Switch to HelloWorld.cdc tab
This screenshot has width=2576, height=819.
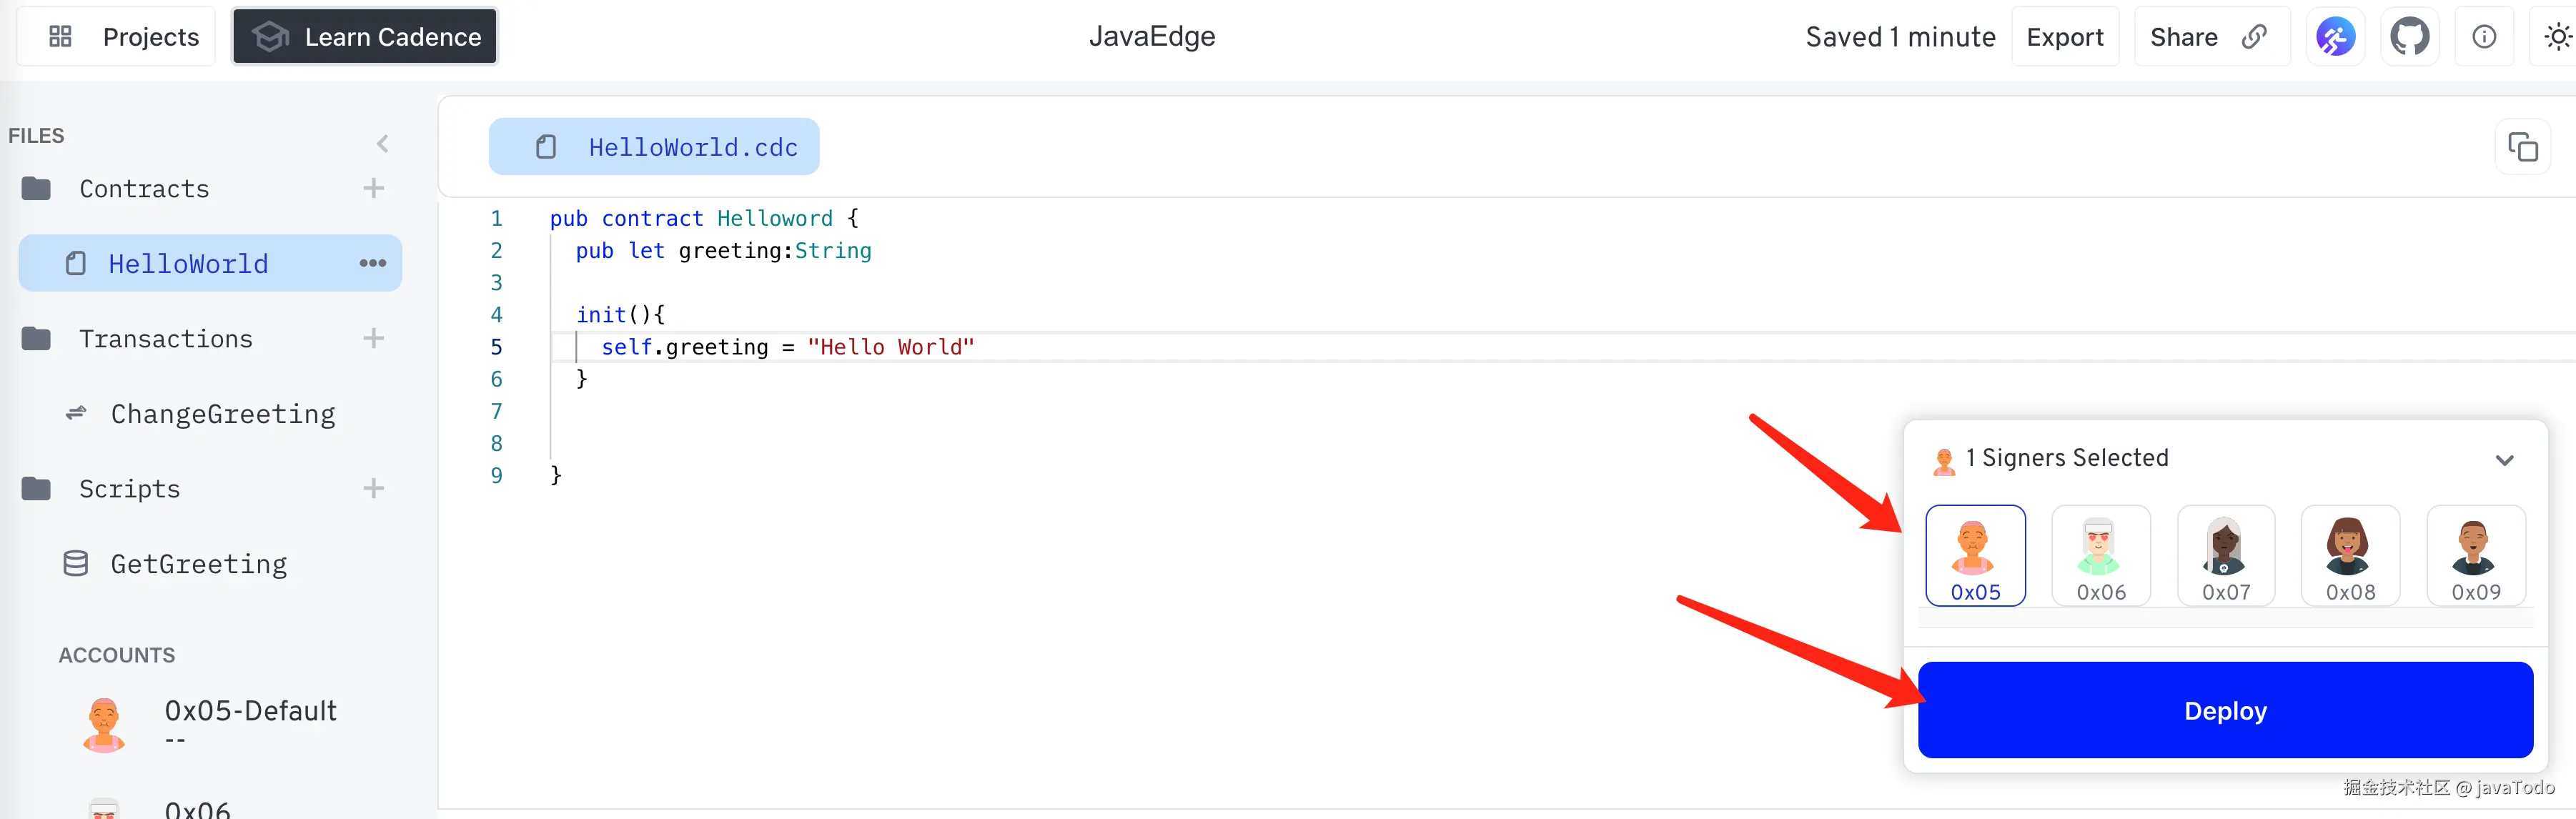[654, 147]
